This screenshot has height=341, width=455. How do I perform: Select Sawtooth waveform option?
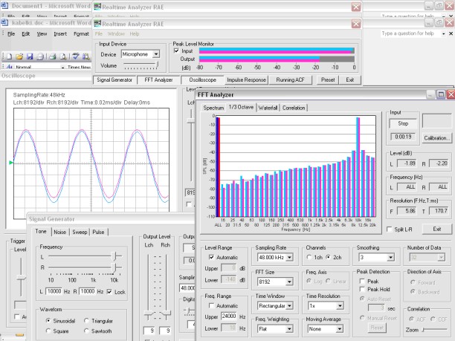[86, 331]
